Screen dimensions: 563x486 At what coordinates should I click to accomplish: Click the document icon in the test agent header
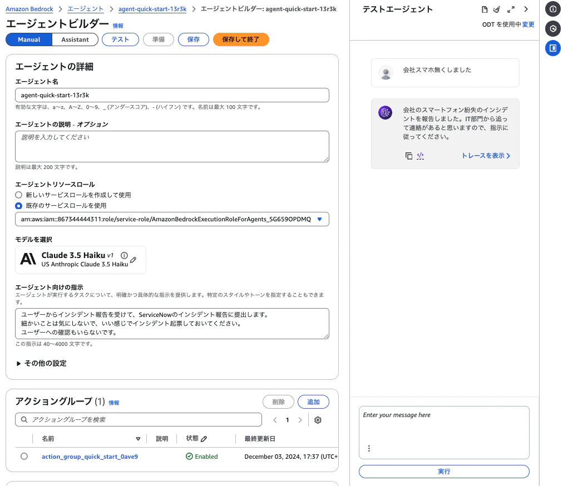[x=485, y=9]
